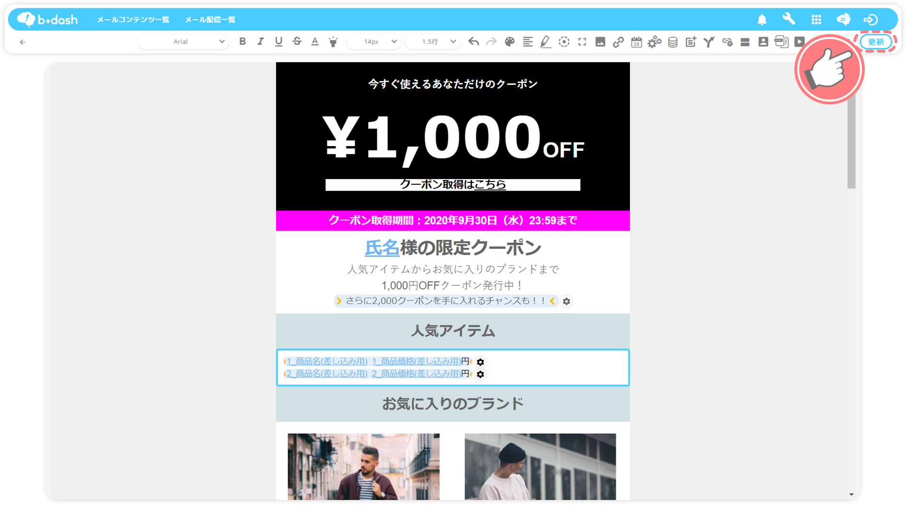906x509 pixels.
Task: Click the man in beanie photo
Action: tap(540, 467)
